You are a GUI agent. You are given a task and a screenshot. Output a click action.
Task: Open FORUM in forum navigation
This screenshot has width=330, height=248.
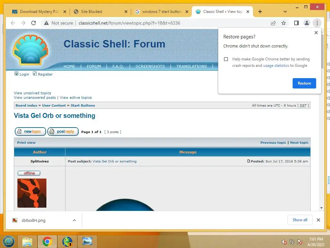click(x=94, y=66)
